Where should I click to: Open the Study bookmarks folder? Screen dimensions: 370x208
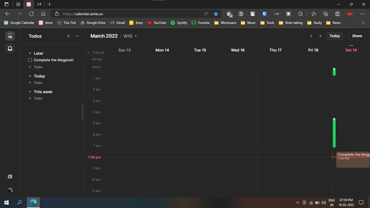tap(314, 22)
